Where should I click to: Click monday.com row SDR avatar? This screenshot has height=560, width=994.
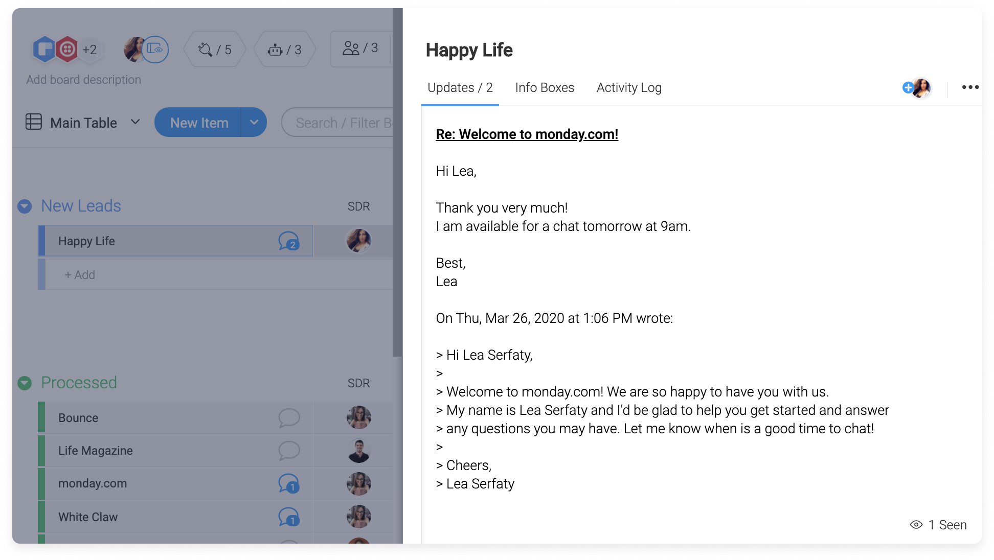click(x=358, y=483)
